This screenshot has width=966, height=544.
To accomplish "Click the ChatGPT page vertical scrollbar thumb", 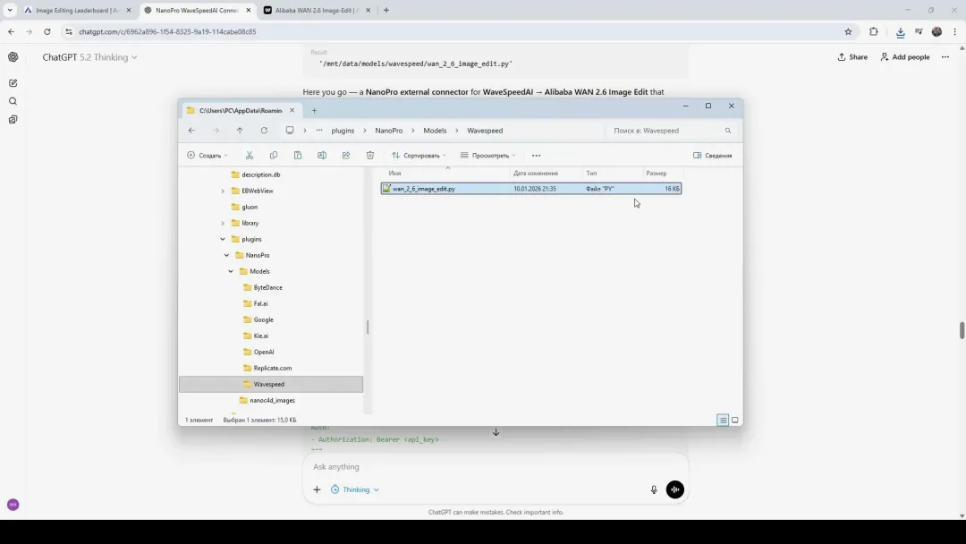I will (962, 329).
